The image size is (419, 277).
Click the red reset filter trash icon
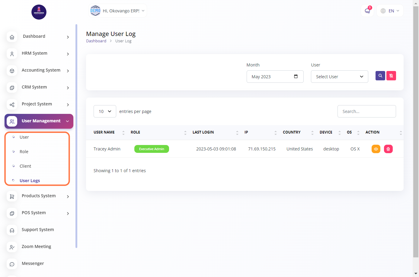click(x=391, y=76)
